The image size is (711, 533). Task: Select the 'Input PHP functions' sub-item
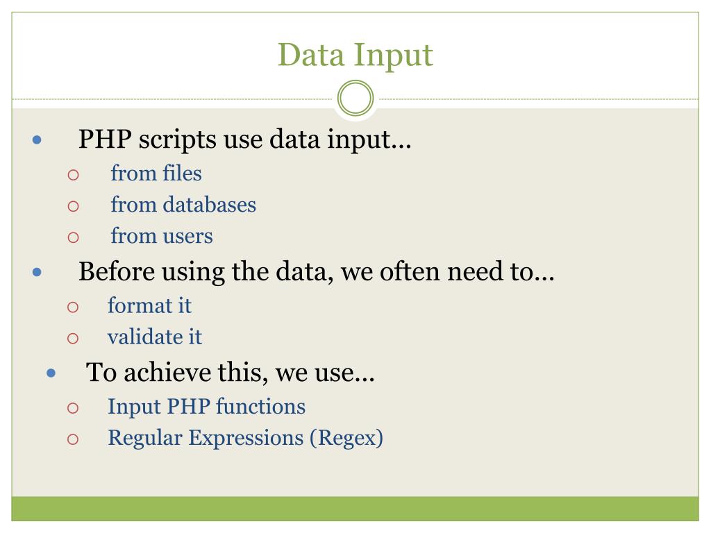[x=206, y=407]
